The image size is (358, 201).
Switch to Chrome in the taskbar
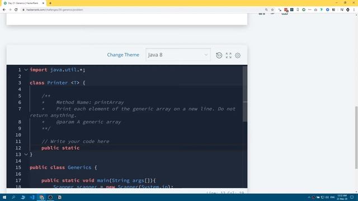coord(41,197)
